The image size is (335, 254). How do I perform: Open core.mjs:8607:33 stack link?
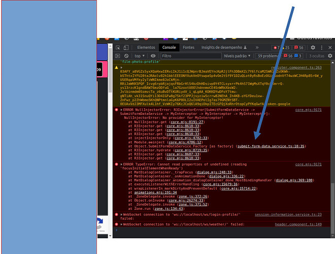pyautogui.click(x=183, y=154)
